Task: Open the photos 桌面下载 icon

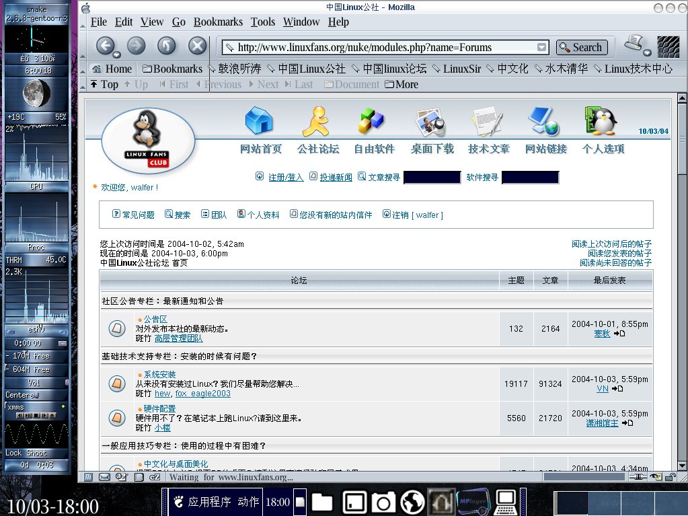Action: 430,122
